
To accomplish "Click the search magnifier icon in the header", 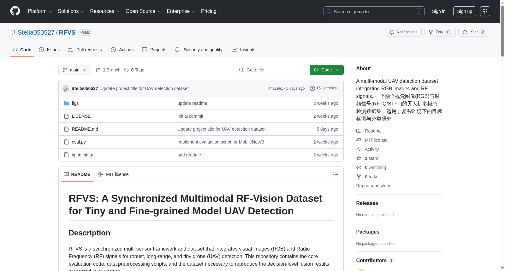I will pyautogui.click(x=329, y=11).
